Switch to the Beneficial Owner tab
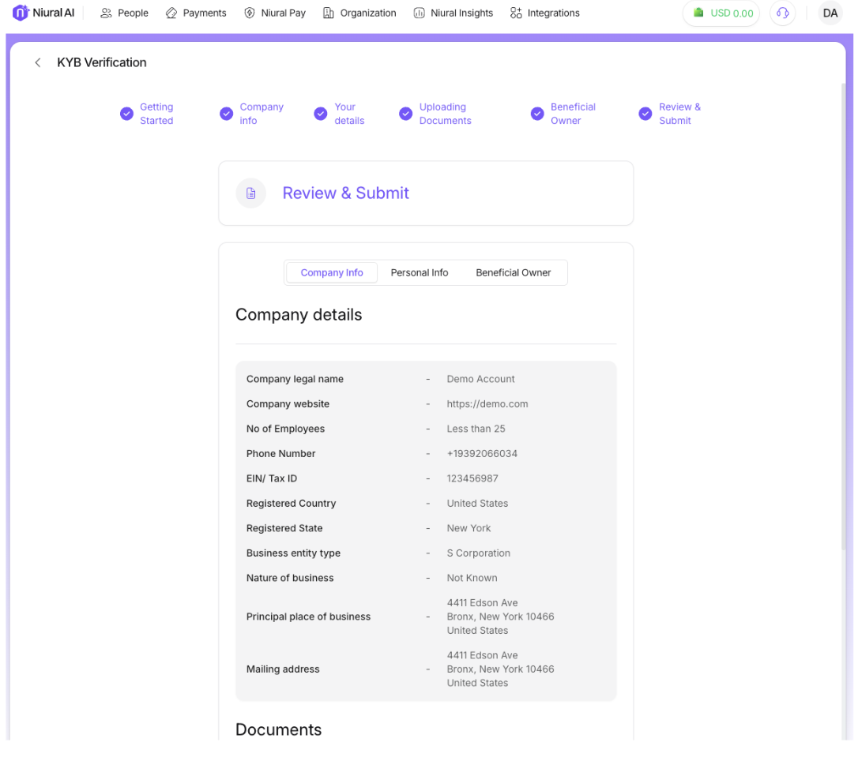Image resolution: width=858 pixels, height=761 pixels. point(513,273)
